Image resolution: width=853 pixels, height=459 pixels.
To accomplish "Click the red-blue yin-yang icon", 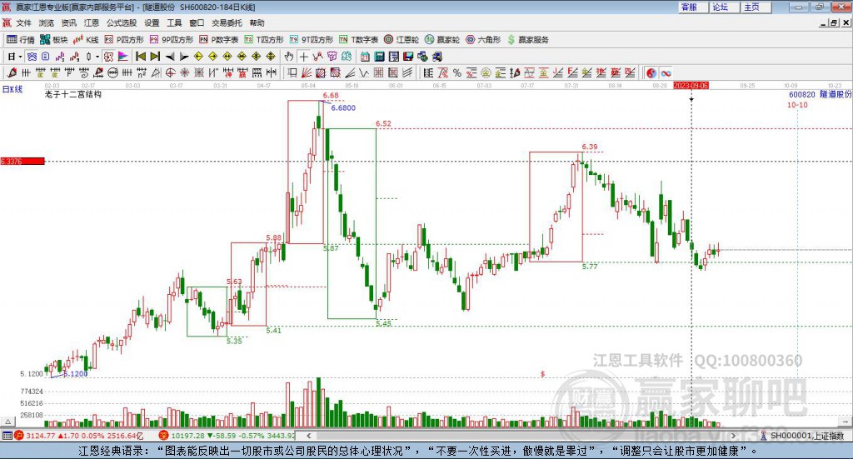I will [x=651, y=72].
